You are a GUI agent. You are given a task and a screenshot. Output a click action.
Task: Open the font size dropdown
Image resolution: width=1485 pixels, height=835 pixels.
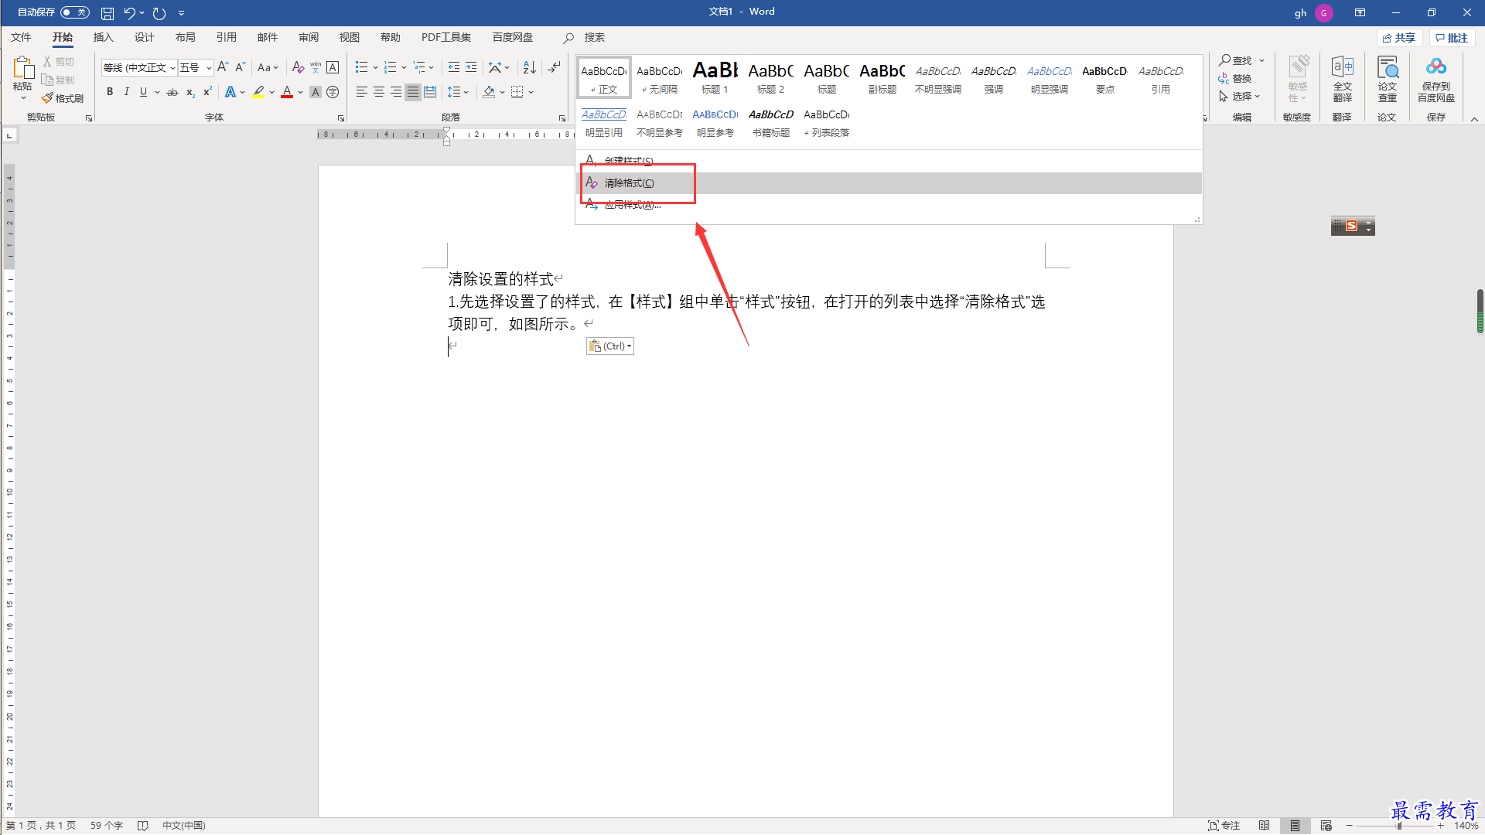point(209,68)
